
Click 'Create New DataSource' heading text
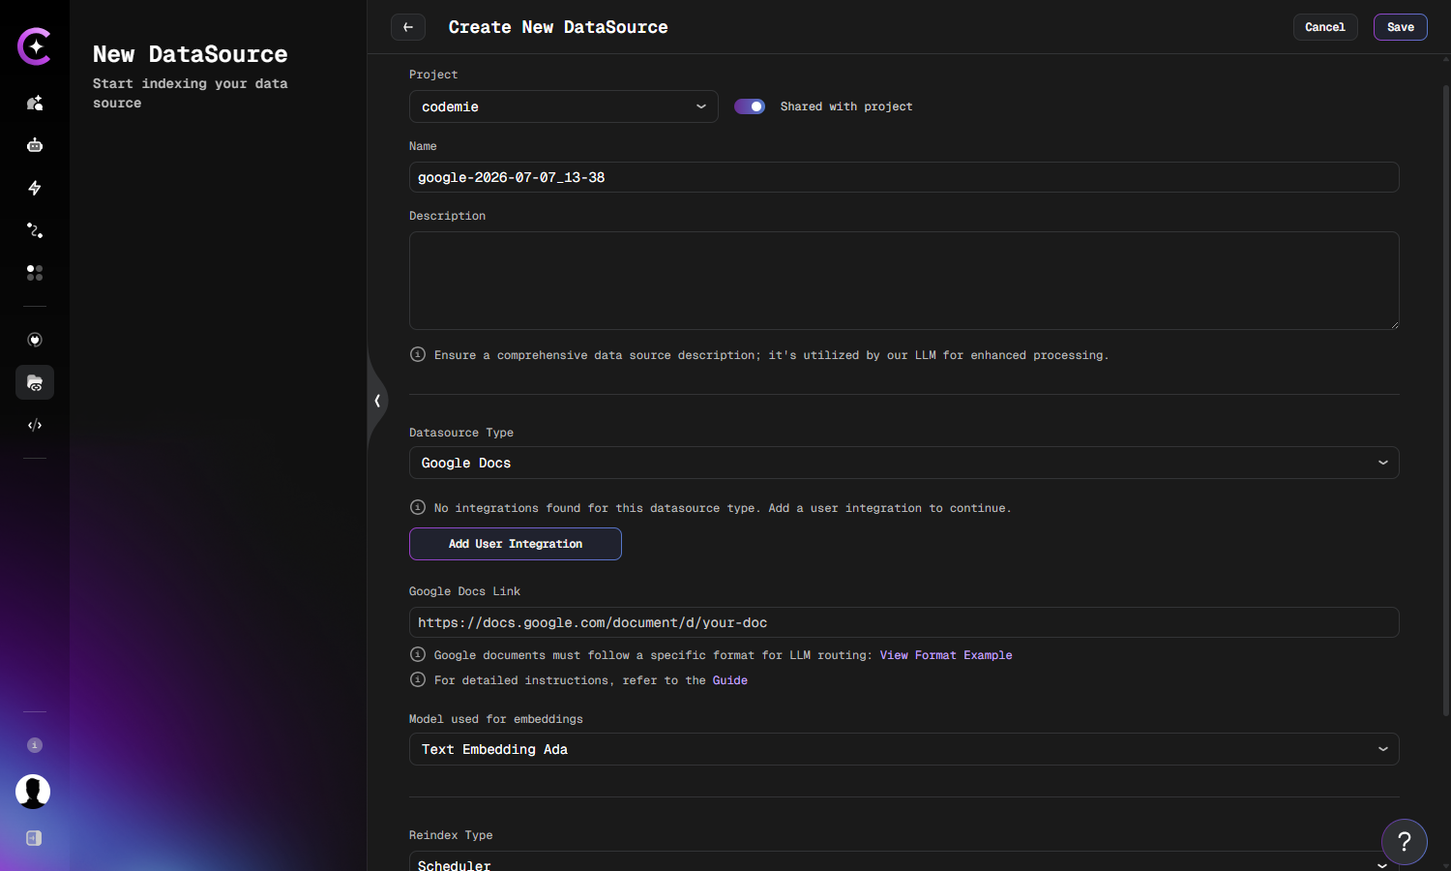(x=558, y=27)
